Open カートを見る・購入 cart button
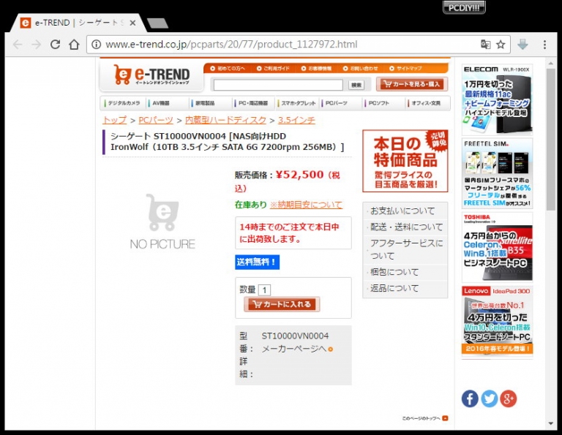Image resolution: width=562 pixels, height=435 pixels. [x=412, y=84]
